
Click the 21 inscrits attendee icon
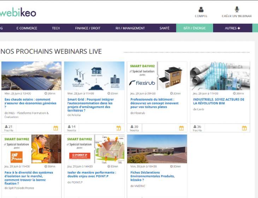[6, 127]
